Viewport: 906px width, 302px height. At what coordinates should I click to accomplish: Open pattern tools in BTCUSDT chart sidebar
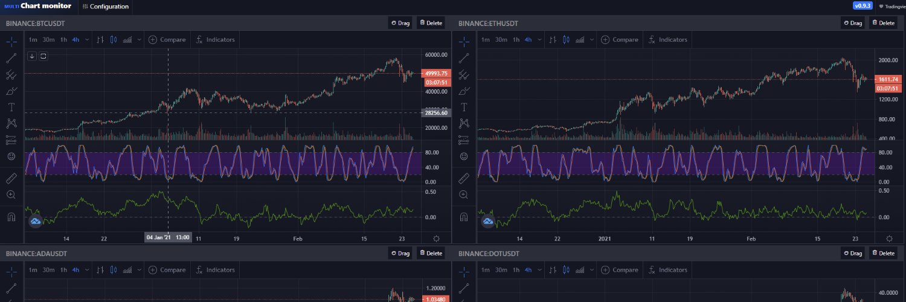pyautogui.click(x=11, y=123)
